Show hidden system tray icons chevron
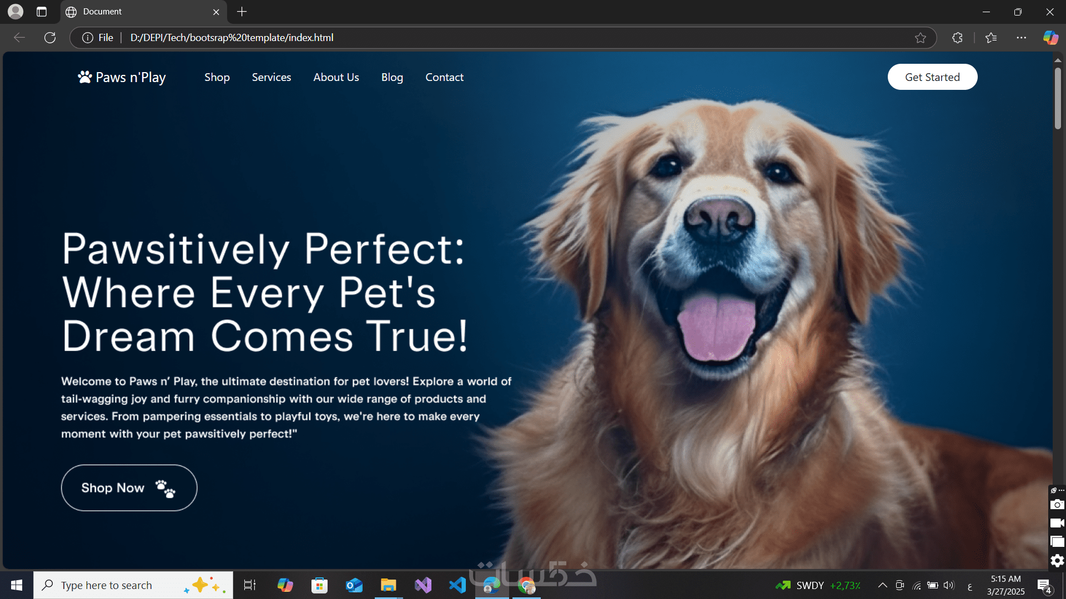 pos(882,585)
